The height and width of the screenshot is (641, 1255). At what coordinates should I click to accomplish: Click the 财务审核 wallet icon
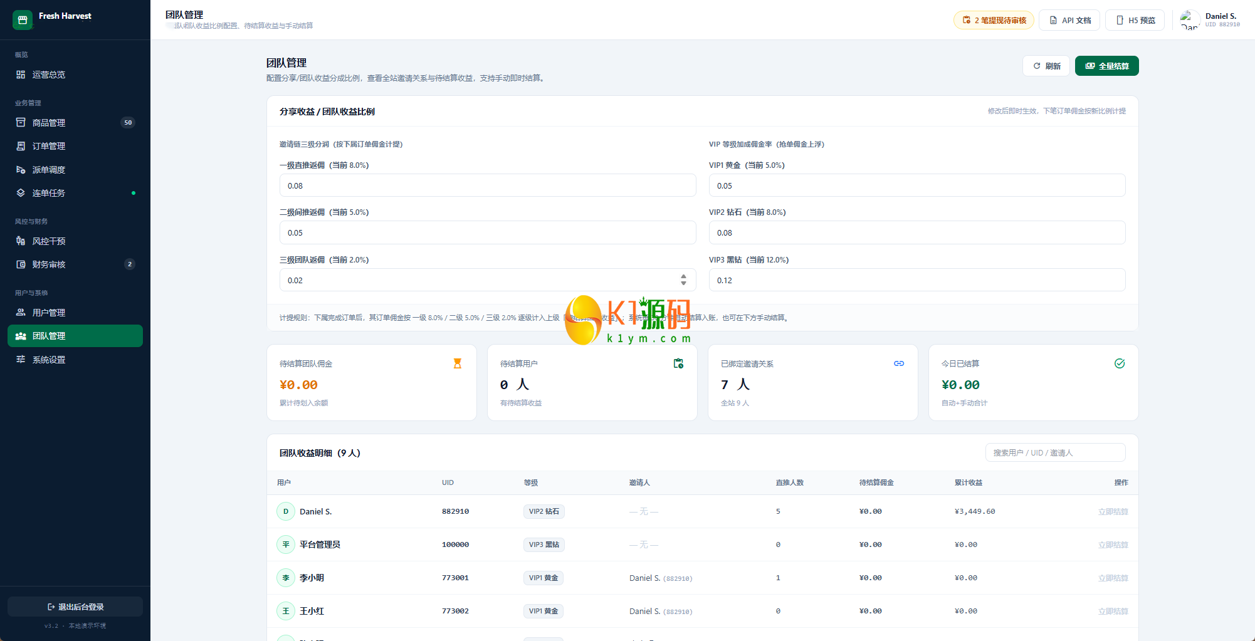[x=21, y=264]
